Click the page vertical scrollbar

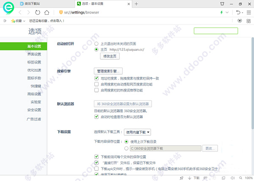coord(253,84)
